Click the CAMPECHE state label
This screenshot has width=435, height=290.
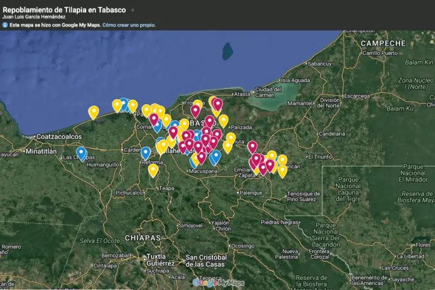click(x=383, y=43)
